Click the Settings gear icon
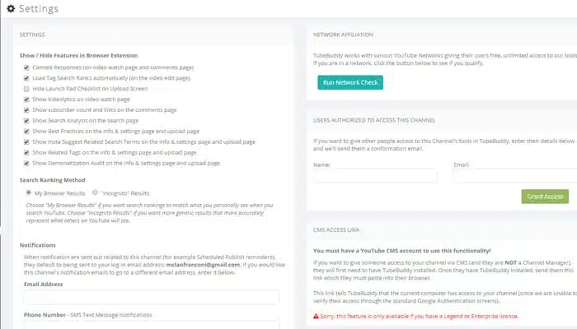 [11, 8]
